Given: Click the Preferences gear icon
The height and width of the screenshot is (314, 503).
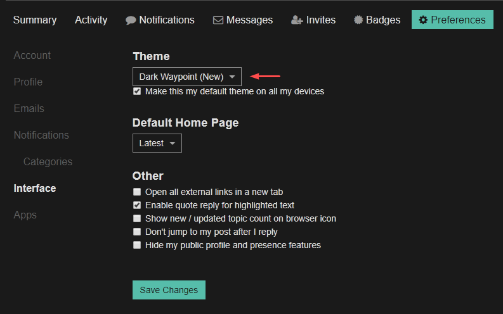Looking at the screenshot, I should coord(423,20).
